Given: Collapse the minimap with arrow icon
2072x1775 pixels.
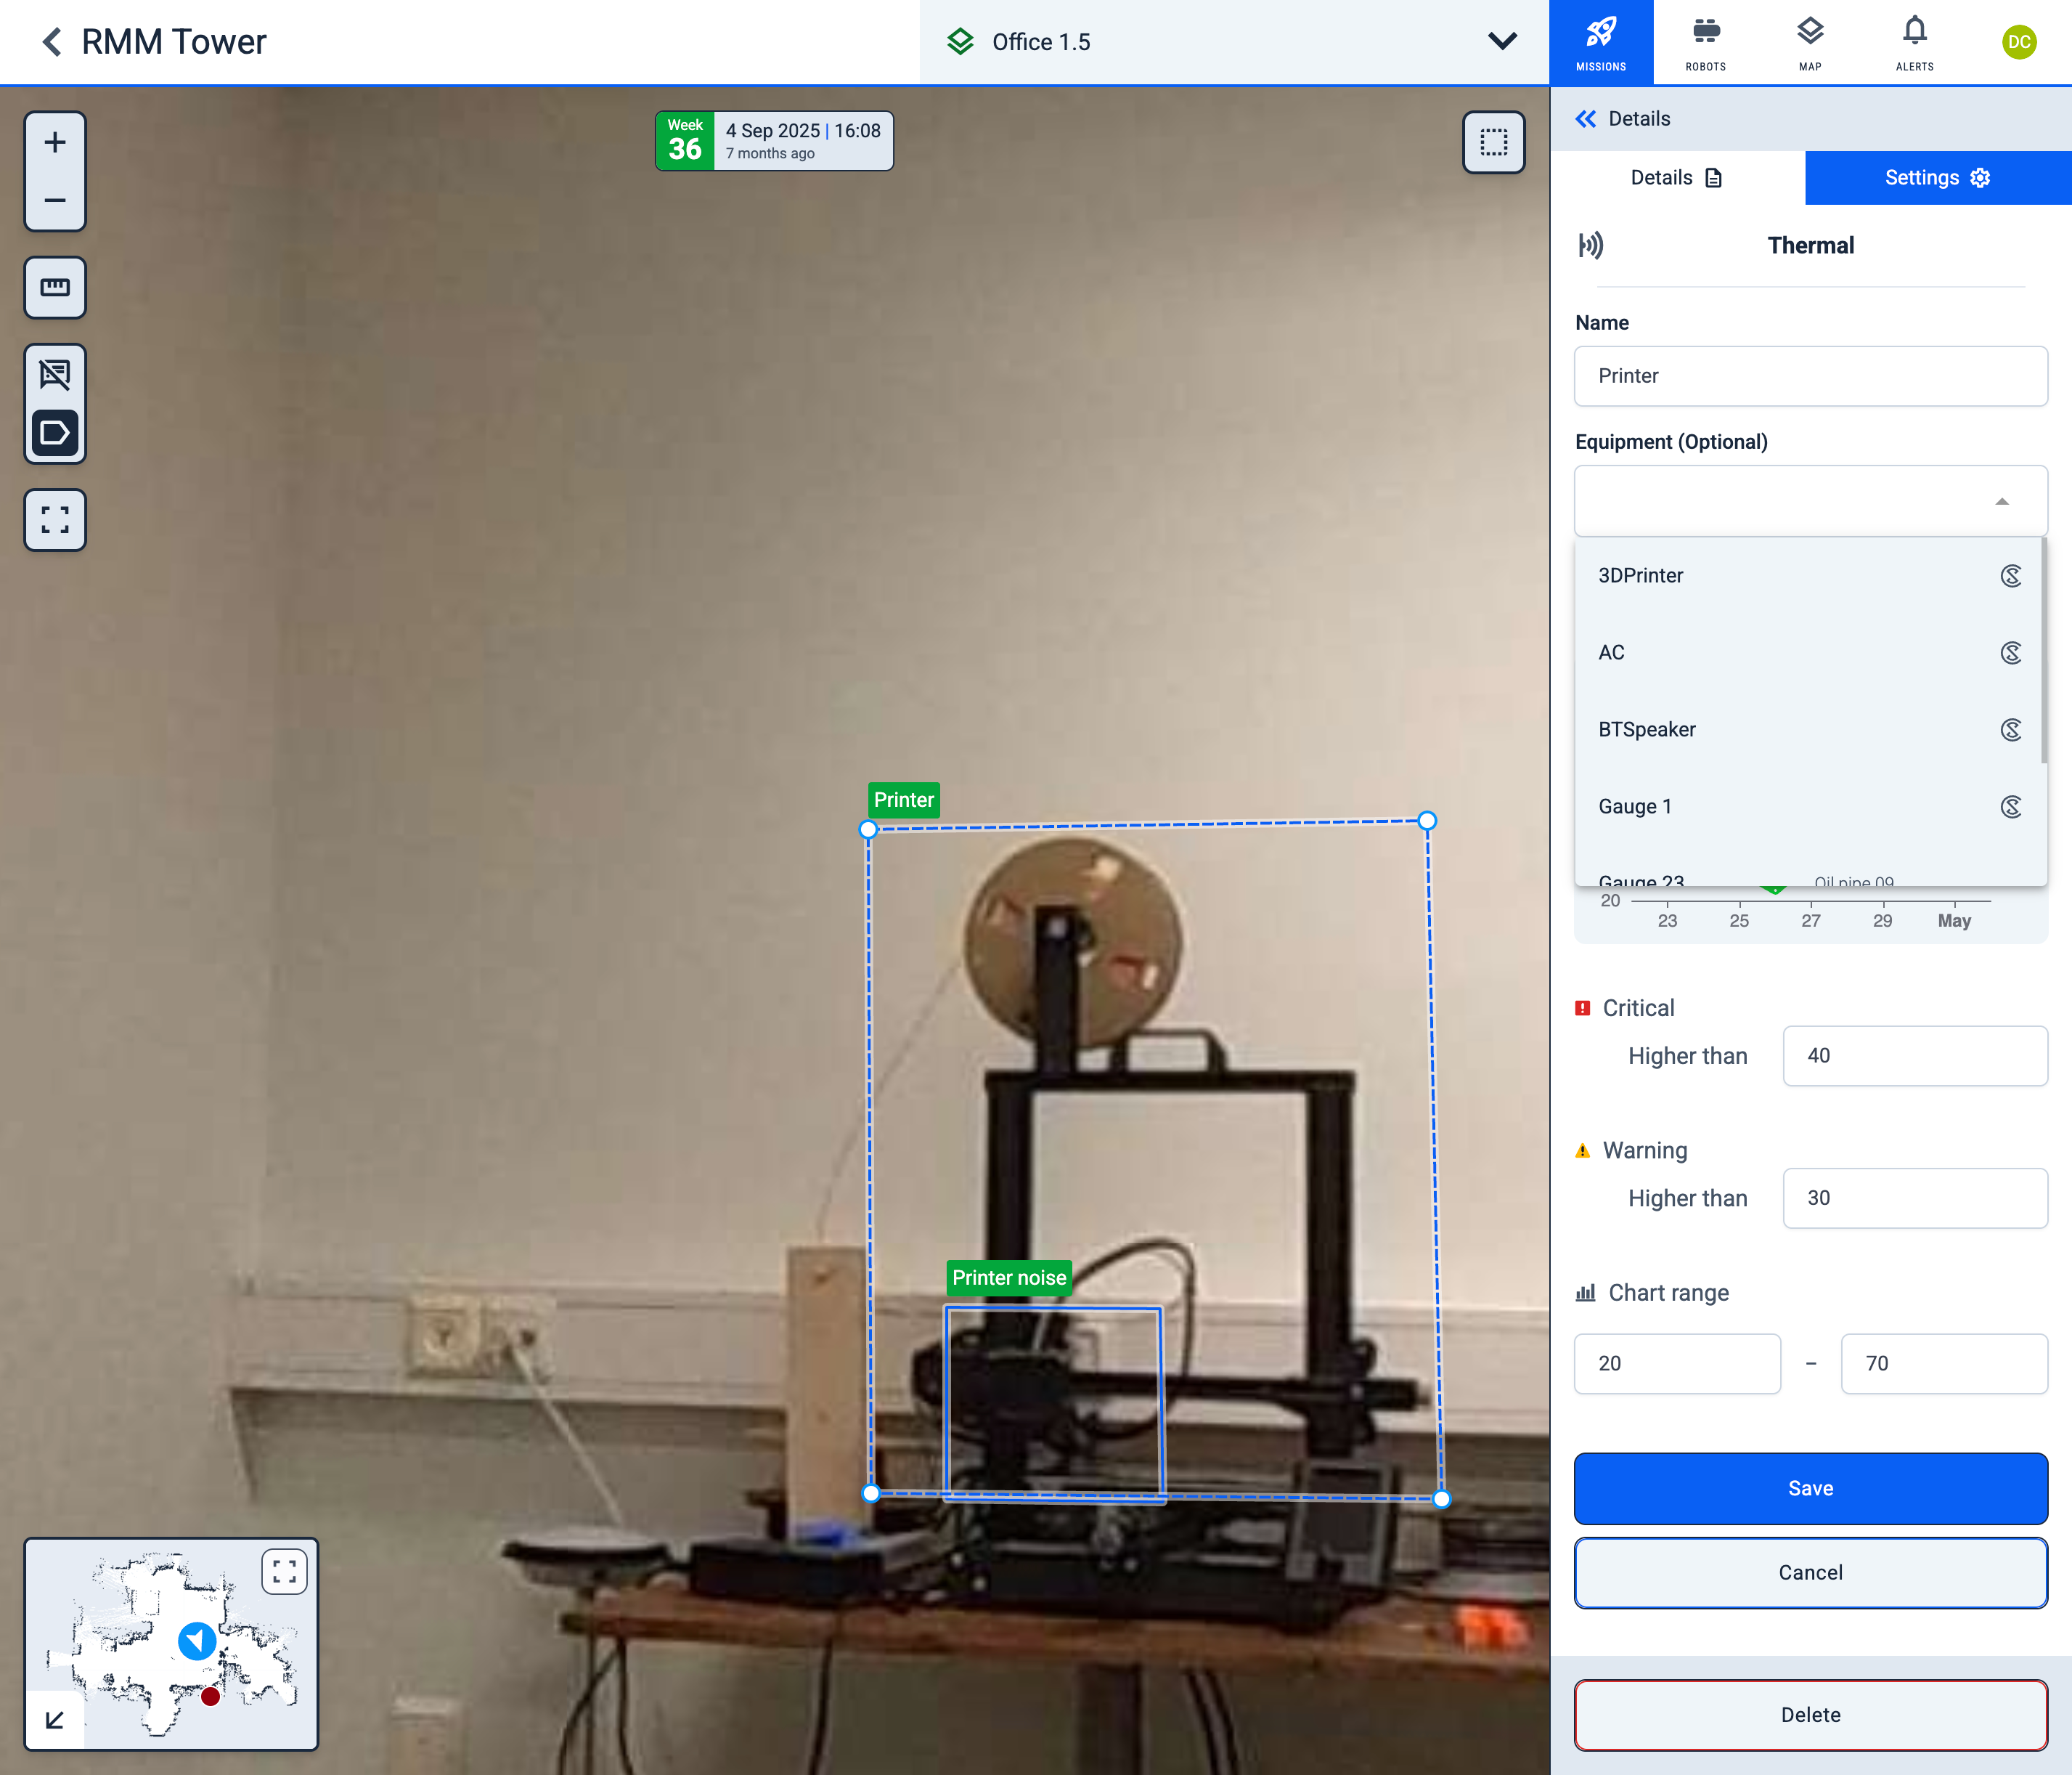Looking at the screenshot, I should 55,1720.
